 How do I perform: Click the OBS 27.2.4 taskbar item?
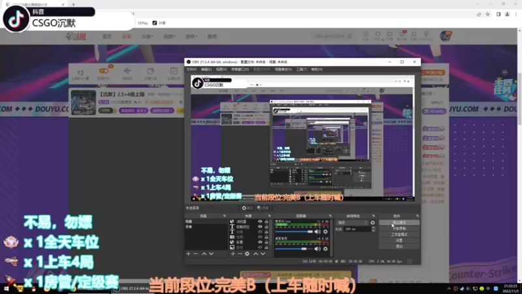pyautogui.click(x=132, y=289)
